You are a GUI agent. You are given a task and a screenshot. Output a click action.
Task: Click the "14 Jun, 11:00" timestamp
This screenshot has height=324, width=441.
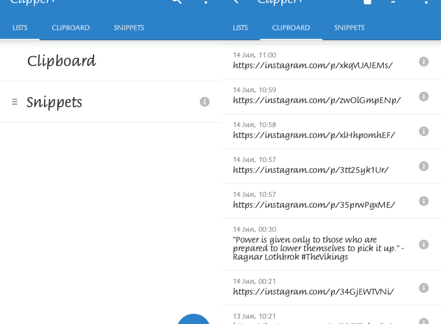255,55
